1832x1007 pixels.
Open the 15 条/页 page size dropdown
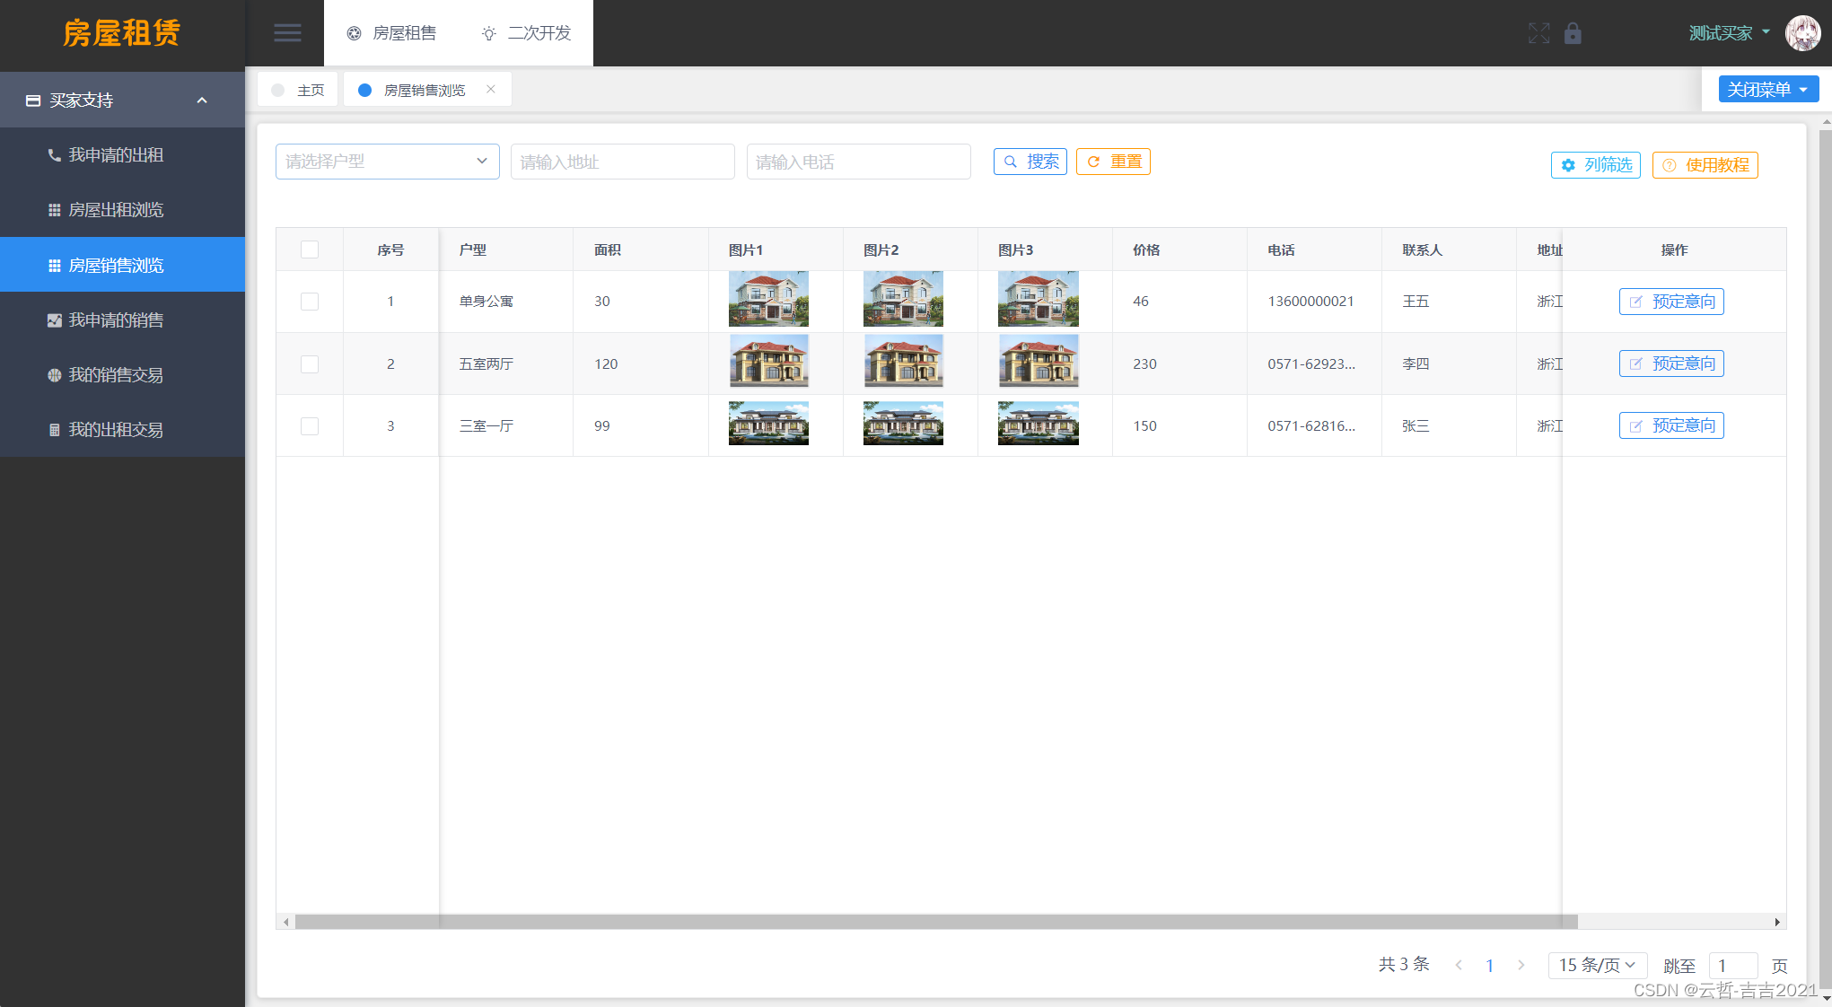[1597, 965]
